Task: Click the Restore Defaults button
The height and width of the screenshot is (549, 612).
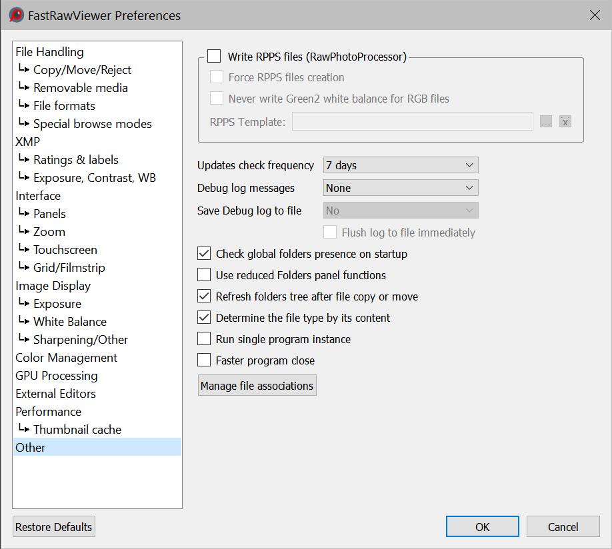Action: [x=54, y=526]
